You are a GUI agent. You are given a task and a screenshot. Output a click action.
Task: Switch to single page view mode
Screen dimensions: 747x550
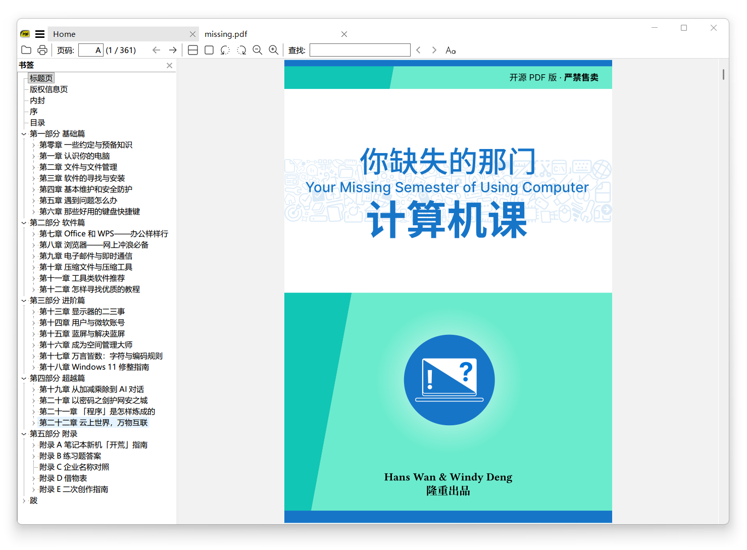[x=209, y=49]
